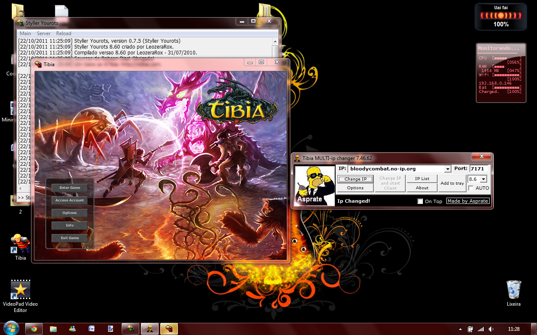This screenshot has height=335, width=537.
Task: Click the Add to tray button
Action: [x=452, y=183]
